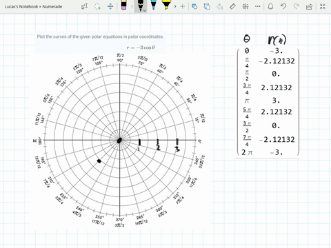Share the notebook page

coord(309,6)
